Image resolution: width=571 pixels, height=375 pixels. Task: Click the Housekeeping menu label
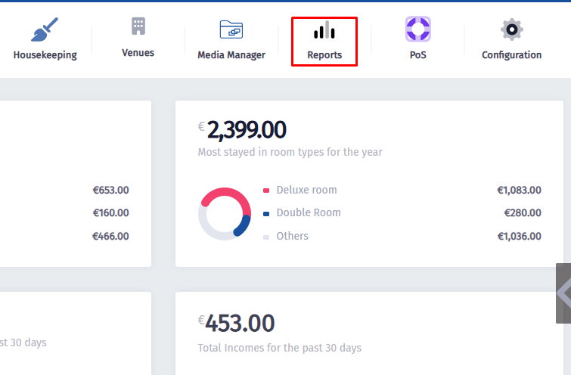[x=45, y=55]
